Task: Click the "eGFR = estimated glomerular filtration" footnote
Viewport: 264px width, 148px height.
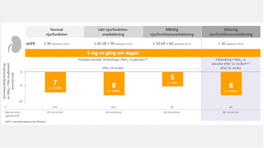Action: 25,121
